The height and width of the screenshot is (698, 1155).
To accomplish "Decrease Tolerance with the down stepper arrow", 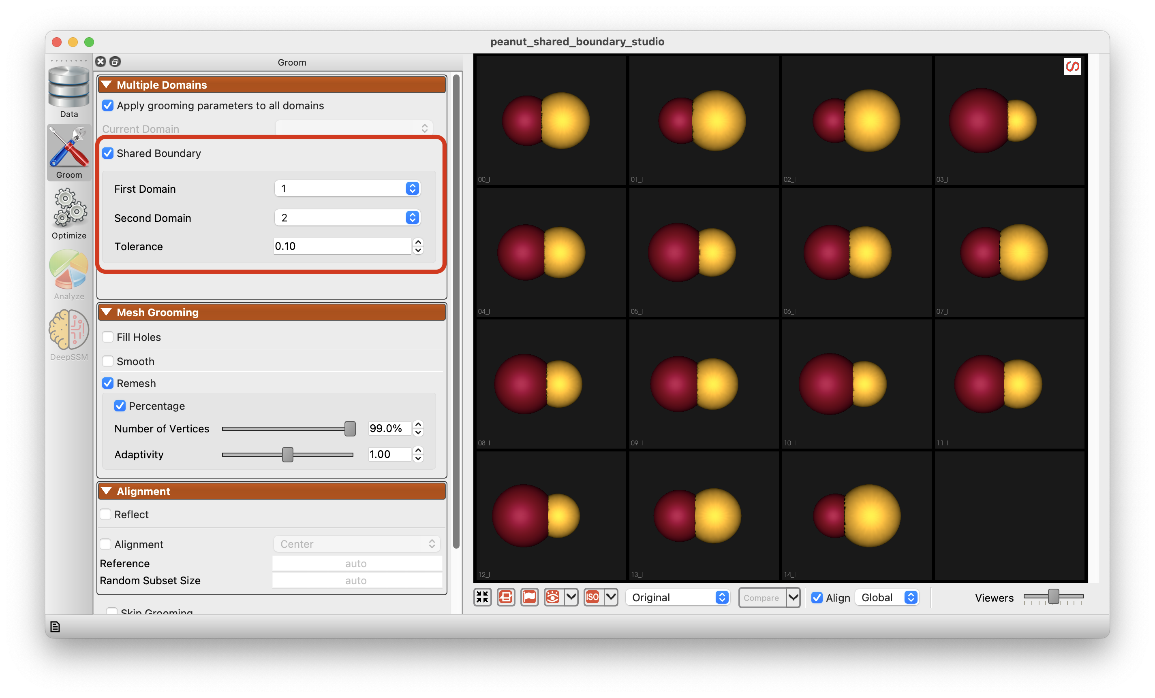I will tap(418, 251).
